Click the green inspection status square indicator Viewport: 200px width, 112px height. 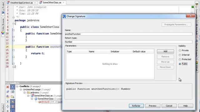[192, 7]
